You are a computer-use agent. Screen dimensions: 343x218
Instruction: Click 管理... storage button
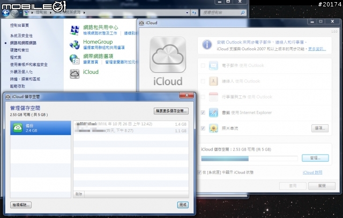click(x=315, y=158)
